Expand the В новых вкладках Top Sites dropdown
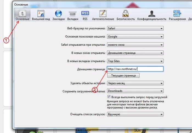Image resolution: width=192 pixels, height=133 pixels. [135, 61]
